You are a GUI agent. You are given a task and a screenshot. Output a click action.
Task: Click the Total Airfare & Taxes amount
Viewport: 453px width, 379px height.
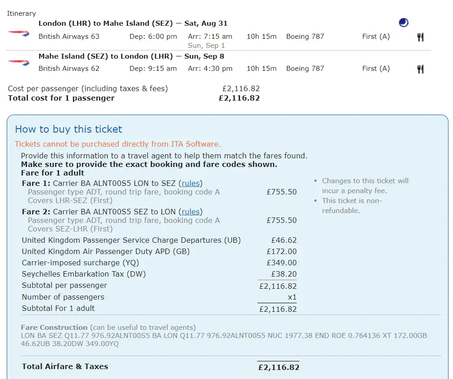click(278, 367)
